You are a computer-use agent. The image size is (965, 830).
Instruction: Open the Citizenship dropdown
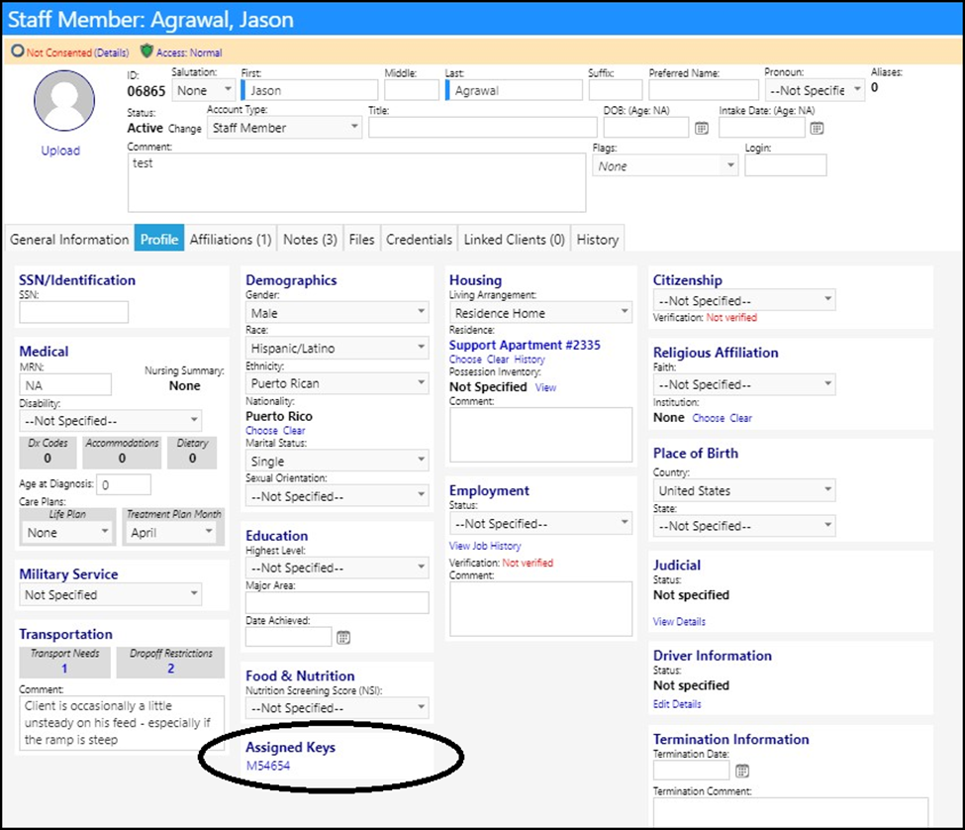(744, 300)
